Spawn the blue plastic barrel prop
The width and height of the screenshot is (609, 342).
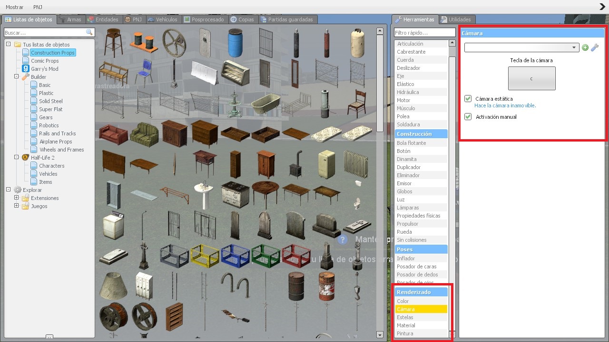coord(235,42)
